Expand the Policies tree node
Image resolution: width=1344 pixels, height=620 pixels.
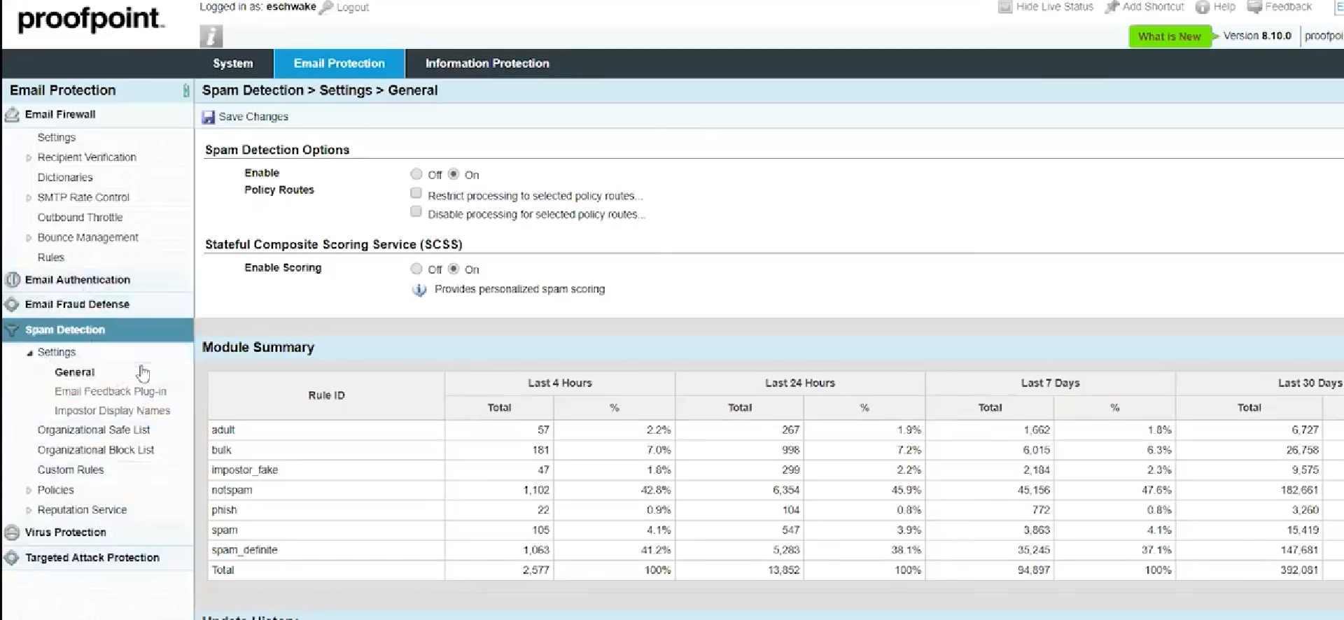[29, 491]
